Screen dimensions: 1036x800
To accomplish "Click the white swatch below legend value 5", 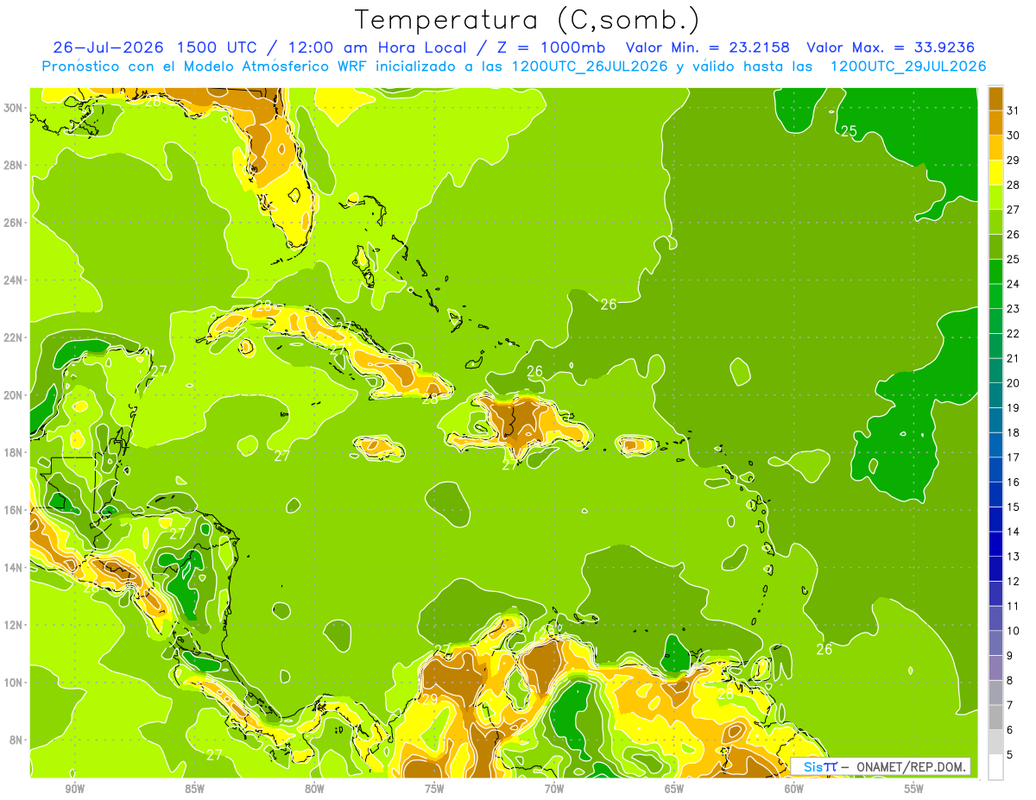I will (995, 767).
